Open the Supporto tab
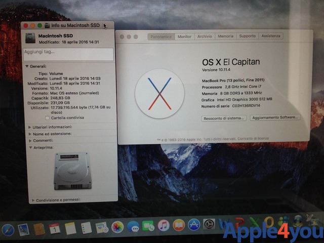The height and width of the screenshot is (243, 324). click(x=248, y=36)
